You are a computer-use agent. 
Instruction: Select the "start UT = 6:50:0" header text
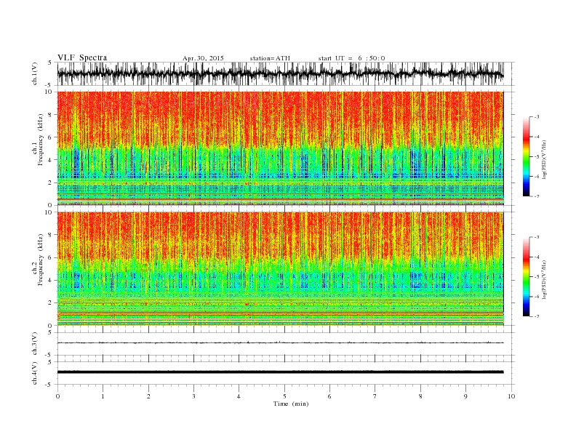pos(351,58)
